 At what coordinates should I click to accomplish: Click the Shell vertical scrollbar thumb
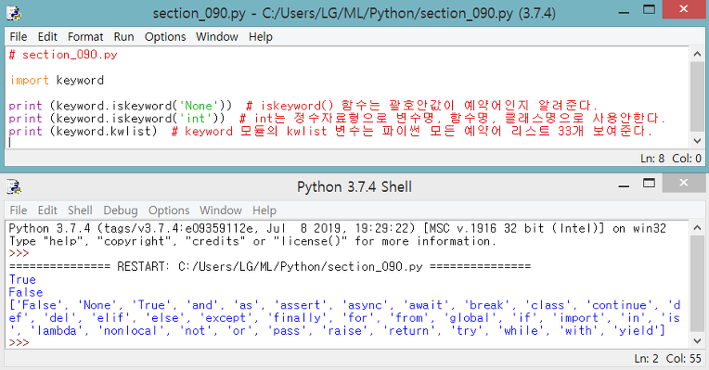(x=697, y=285)
